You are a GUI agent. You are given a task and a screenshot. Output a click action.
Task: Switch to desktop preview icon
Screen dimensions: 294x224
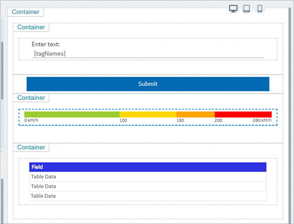pos(233,9)
